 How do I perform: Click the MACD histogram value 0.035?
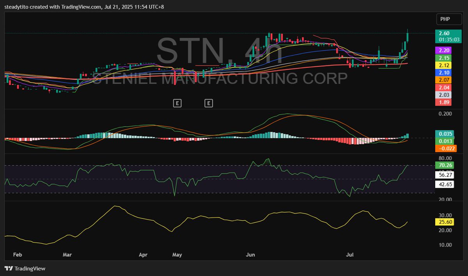(x=445, y=134)
